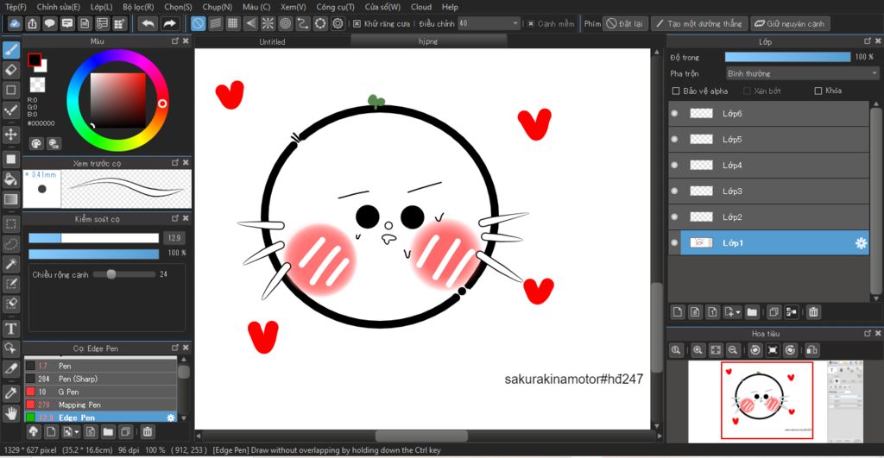
Task: Click the black foreground color swatch
Action: click(x=34, y=60)
